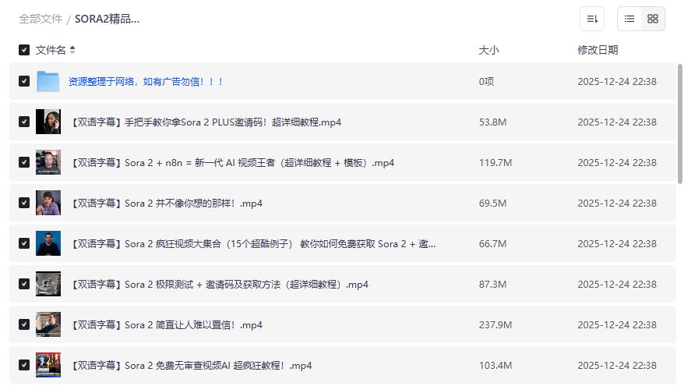Click the 修改日期 column header
The height and width of the screenshot is (386, 684).
598,50
